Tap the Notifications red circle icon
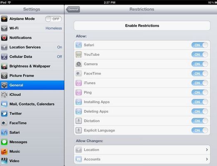217x166 pixels. point(4,38)
